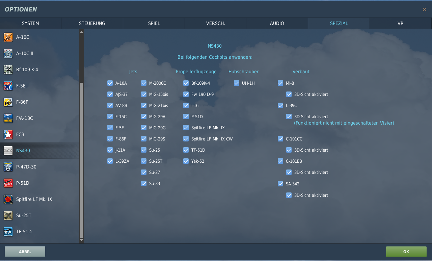Toggle the MI-8 Verbaut checkbox

[x=280, y=83]
